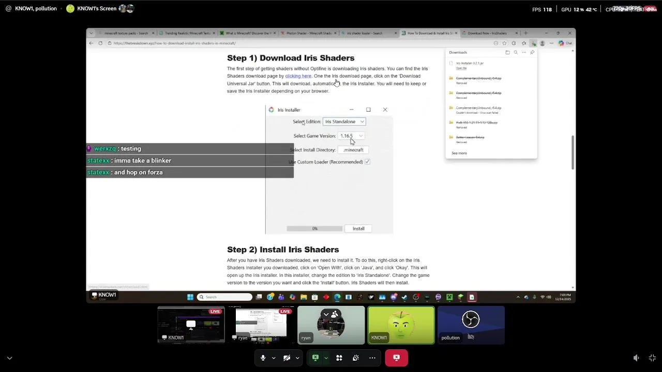Select the BetterLeaves zip download entry
This screenshot has height=372, width=662.
coord(491,139)
